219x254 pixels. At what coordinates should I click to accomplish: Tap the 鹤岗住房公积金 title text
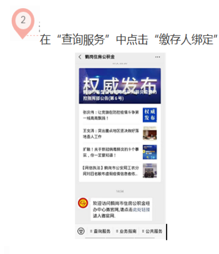[100, 57]
